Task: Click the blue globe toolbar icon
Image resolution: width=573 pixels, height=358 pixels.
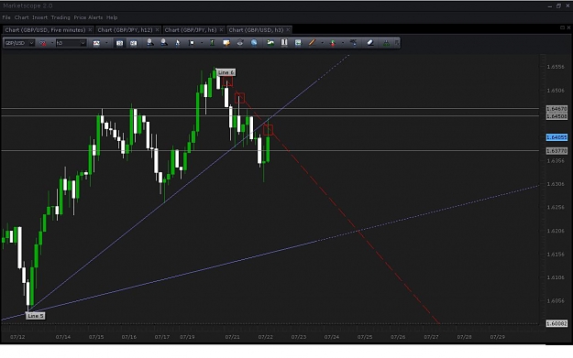Action: 254,43
